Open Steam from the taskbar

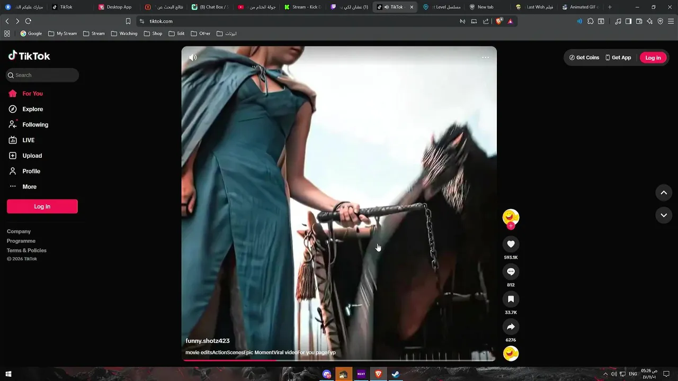pos(395,374)
